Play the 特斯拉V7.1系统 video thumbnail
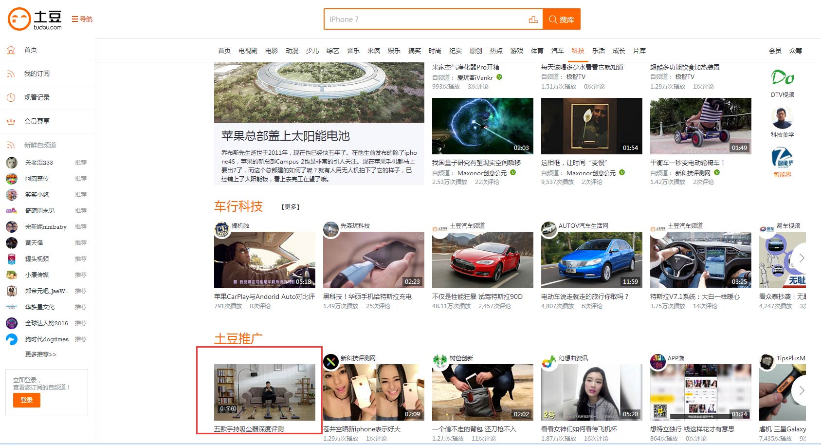Viewport: 821px width, 445px height. pyautogui.click(x=701, y=260)
